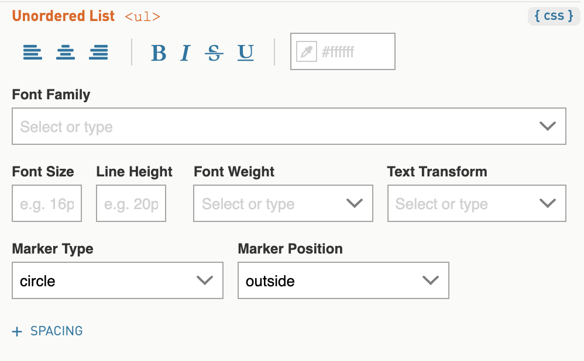Open the Marker Type circle dropdown
The image size is (584, 361).
tap(118, 280)
